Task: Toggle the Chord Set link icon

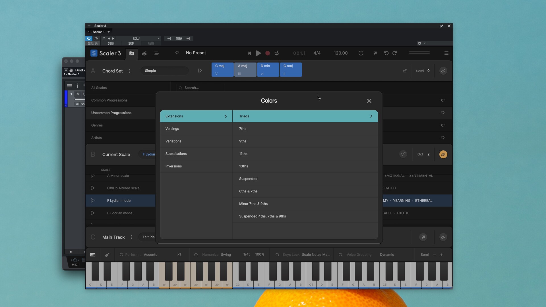Action: tap(443, 71)
